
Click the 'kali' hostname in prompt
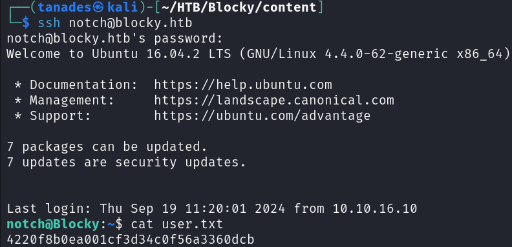click(122, 7)
